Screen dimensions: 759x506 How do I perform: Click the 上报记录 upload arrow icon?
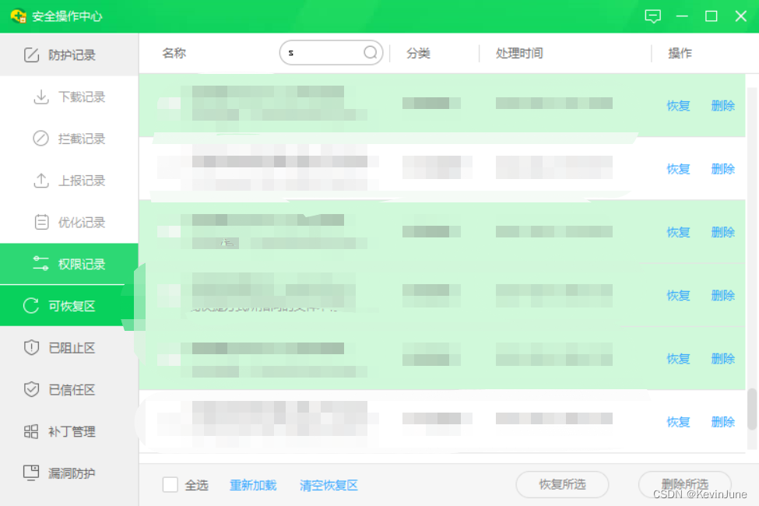click(x=41, y=181)
